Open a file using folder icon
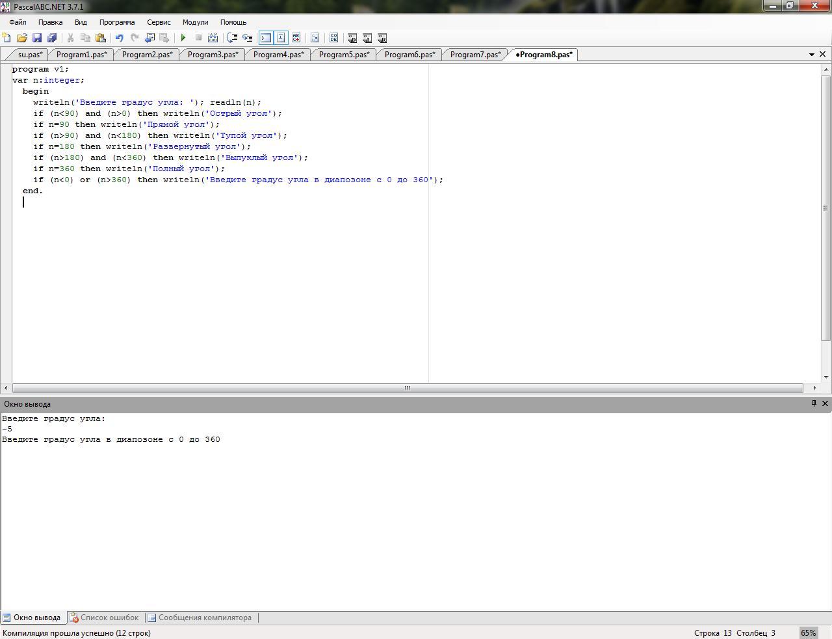Viewport: 832px width, 639px height. [21, 38]
